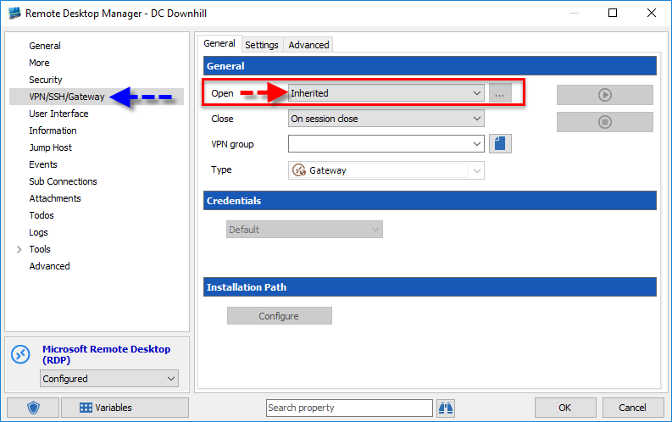
Task: Click the blue document icon beside VPN group
Action: [500, 143]
